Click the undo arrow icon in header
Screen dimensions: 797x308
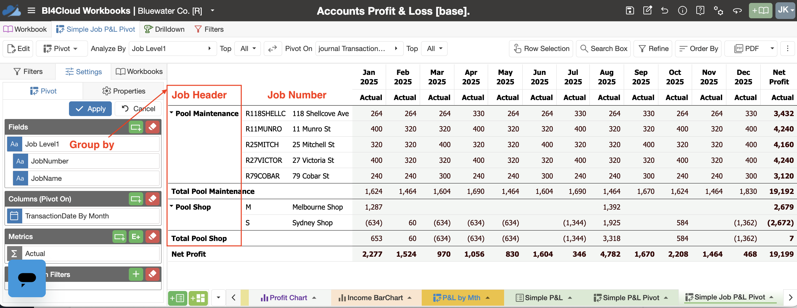click(665, 10)
